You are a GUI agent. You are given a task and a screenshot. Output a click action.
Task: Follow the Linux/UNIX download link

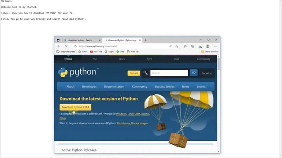click(134, 114)
